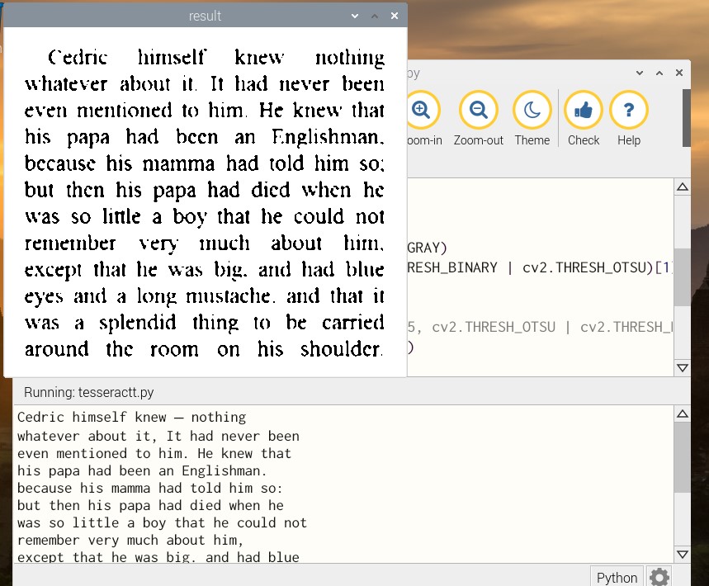This screenshot has height=586, width=709.
Task: Maximize the result window
Action: click(375, 16)
